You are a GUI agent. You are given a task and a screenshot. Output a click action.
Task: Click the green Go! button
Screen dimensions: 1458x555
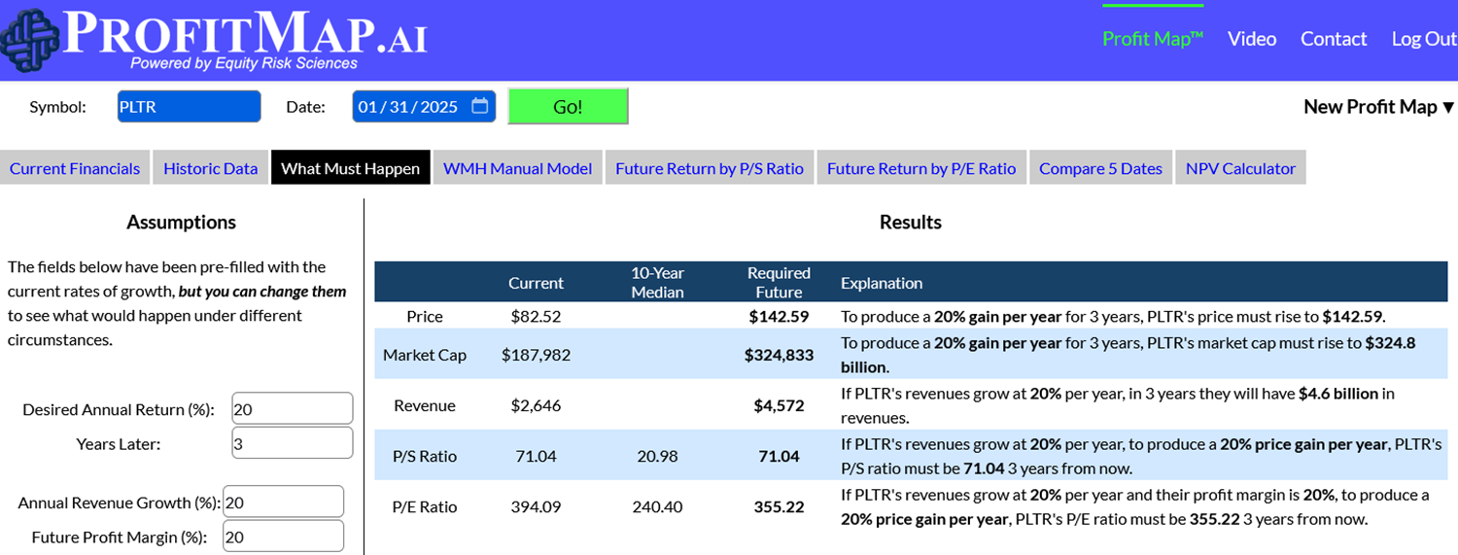(568, 107)
